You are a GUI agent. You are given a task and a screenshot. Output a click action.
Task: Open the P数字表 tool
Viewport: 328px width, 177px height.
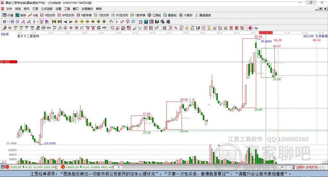84,15
